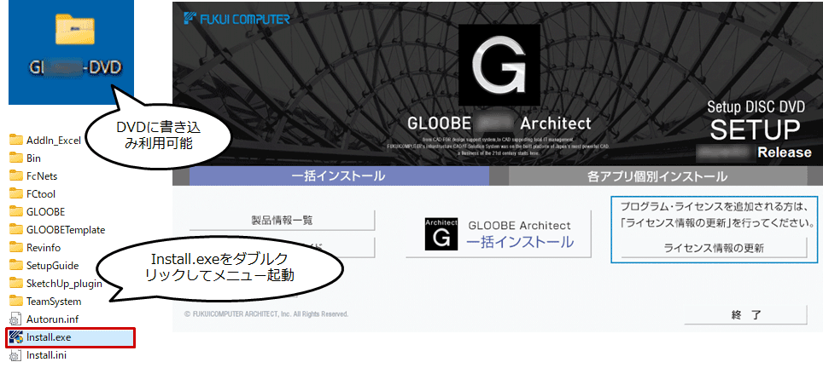Select the Revinfo folder icon
This screenshot has height=368, width=823.
(17, 247)
